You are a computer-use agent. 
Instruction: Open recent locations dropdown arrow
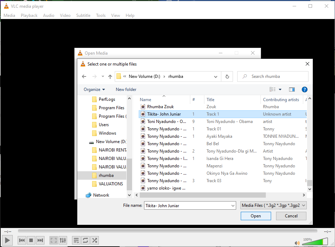point(103,76)
